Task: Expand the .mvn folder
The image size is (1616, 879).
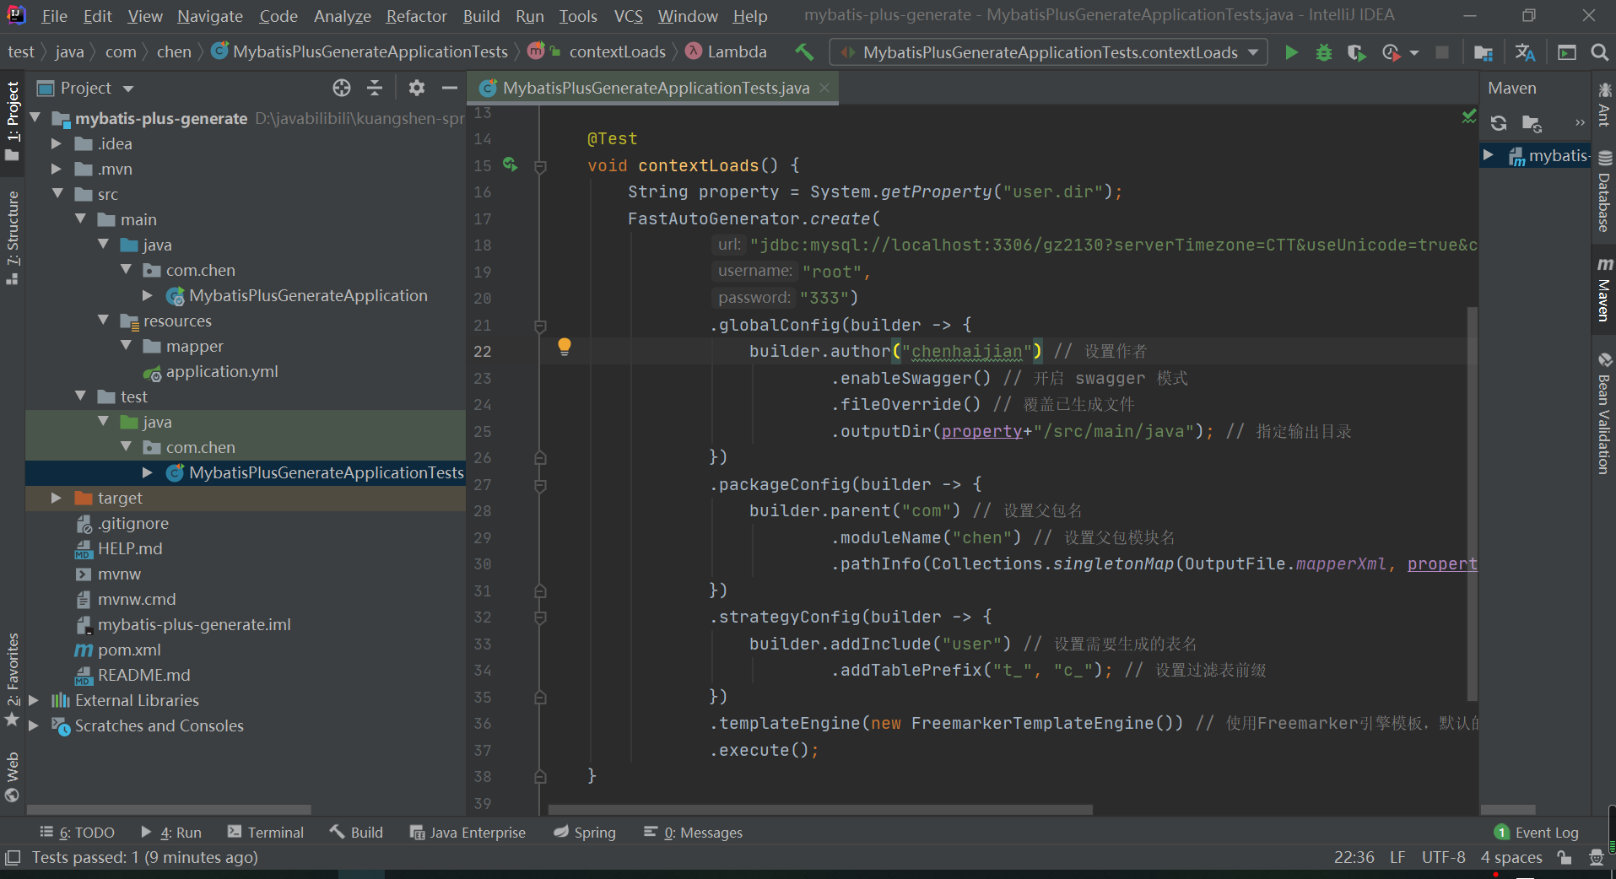Action: tap(56, 169)
